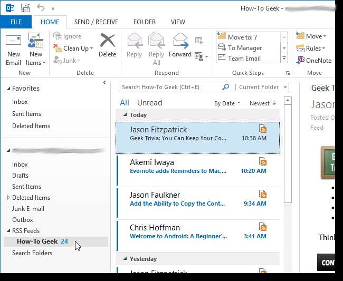
Task: Send selected item to OneNote
Action: [x=314, y=60]
